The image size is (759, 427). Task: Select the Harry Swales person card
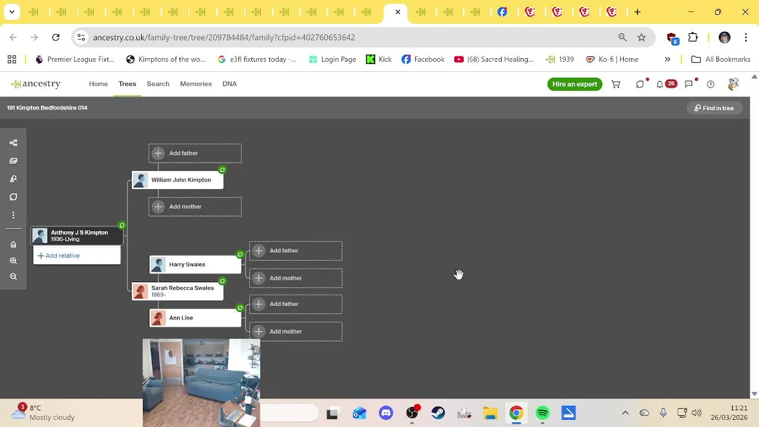(195, 265)
